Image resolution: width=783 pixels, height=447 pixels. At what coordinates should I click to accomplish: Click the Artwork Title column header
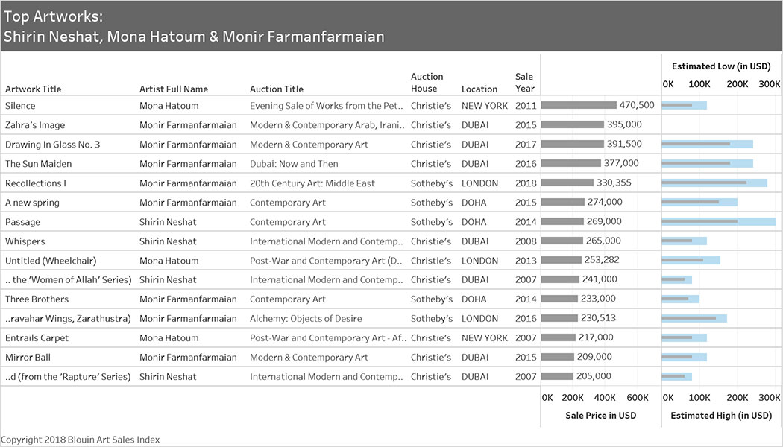(33, 89)
